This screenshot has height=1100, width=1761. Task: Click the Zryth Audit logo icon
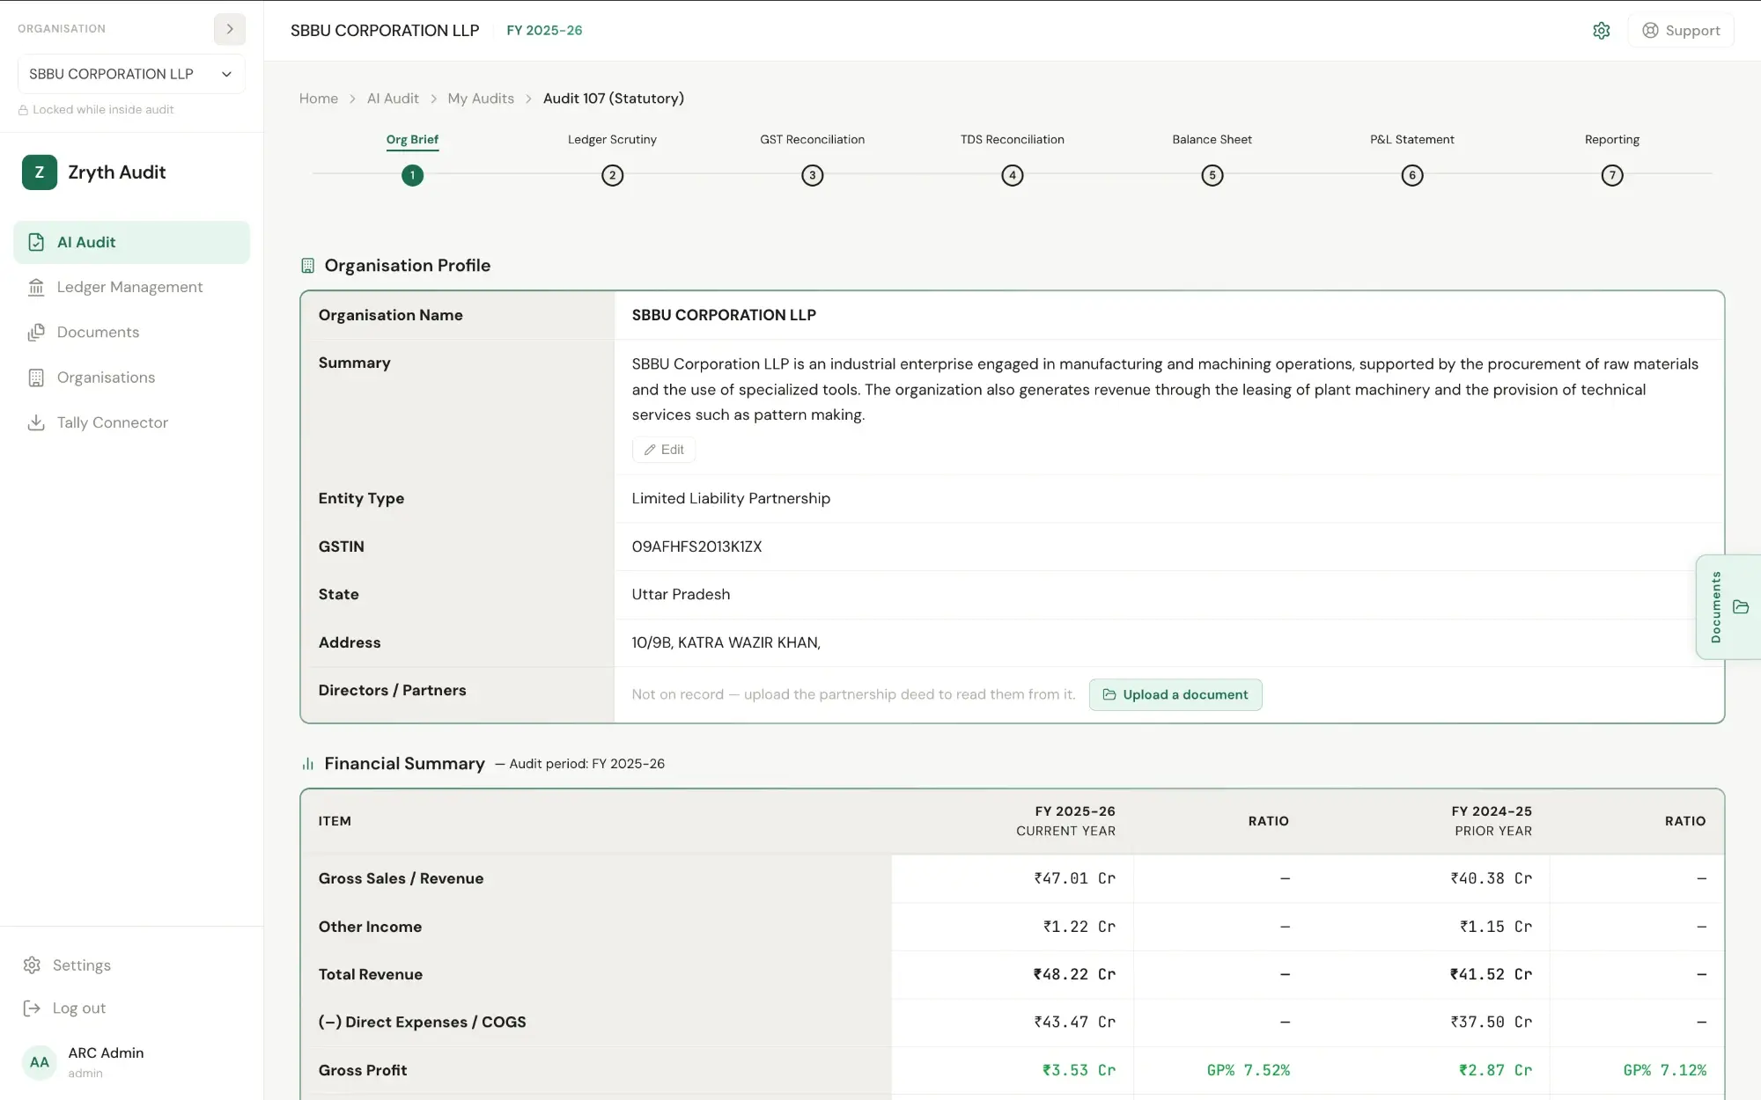40,172
